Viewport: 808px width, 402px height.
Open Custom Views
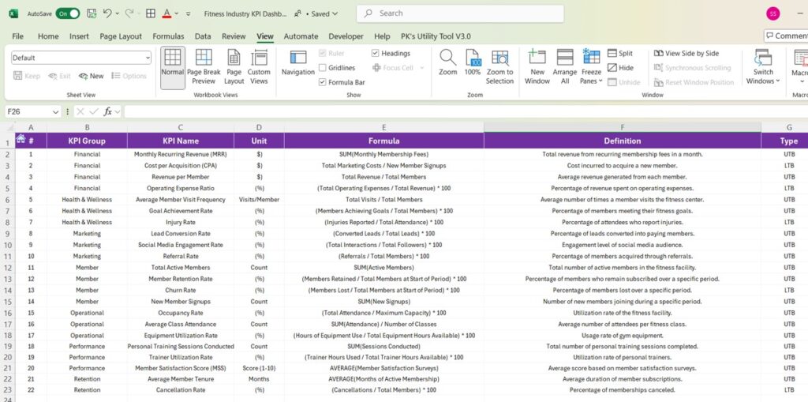tap(259, 67)
